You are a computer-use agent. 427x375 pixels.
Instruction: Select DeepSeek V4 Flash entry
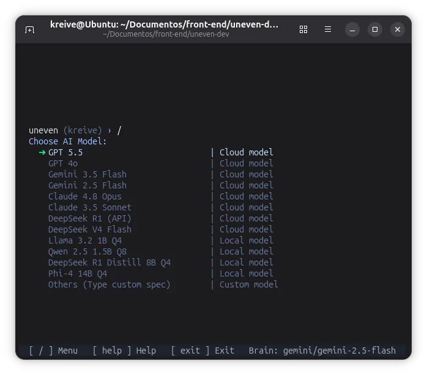tap(90, 229)
